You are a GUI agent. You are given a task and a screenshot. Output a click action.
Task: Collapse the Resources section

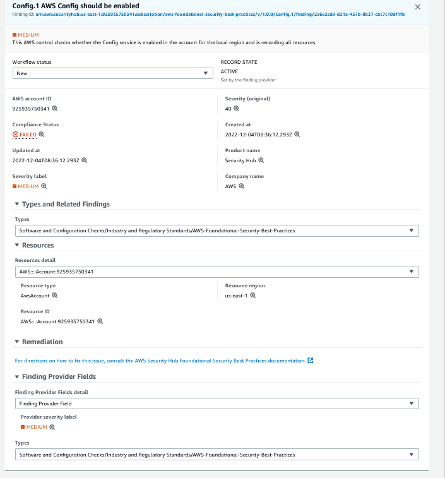point(17,245)
